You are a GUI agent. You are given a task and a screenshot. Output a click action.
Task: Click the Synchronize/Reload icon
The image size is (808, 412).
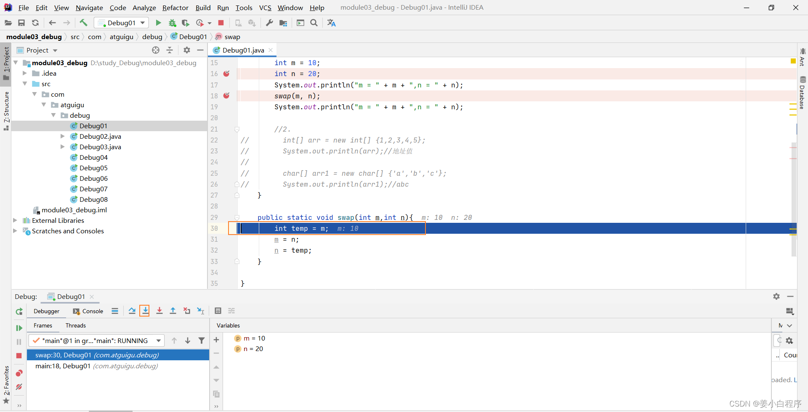[35, 23]
